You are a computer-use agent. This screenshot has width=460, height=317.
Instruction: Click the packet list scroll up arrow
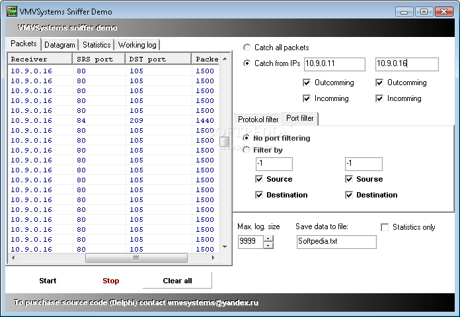225,59
